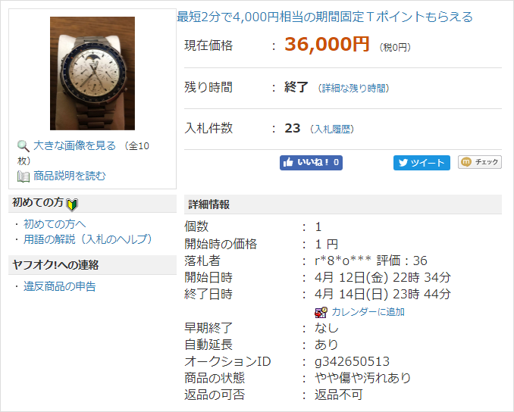Click the チェック button
514x412 pixels.
click(x=480, y=162)
